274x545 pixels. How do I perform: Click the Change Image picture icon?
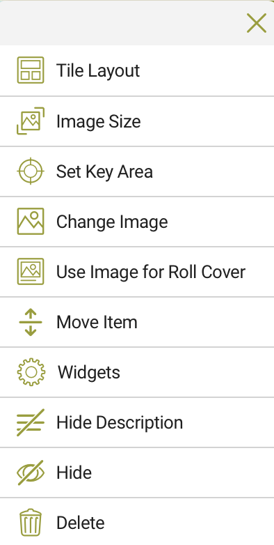click(x=31, y=221)
